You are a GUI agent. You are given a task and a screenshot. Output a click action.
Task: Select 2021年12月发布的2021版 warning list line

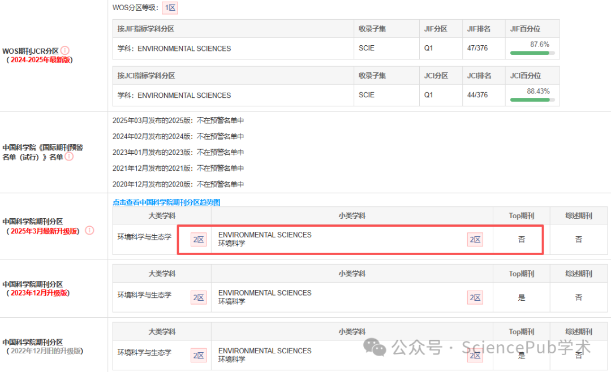[178, 168]
